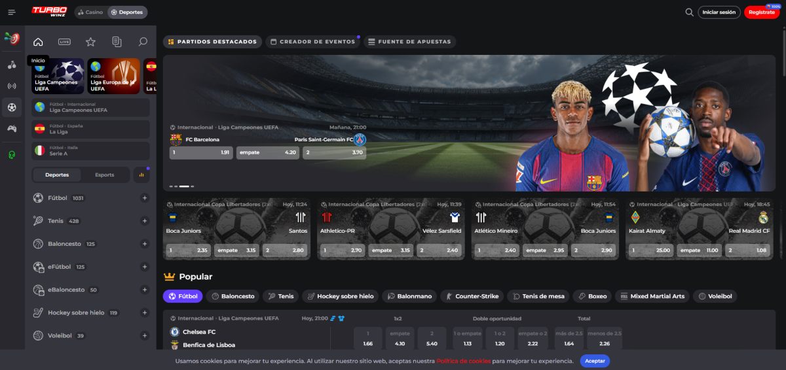This screenshot has width=786, height=370.
Task: Click the Regístrate button
Action: click(762, 12)
